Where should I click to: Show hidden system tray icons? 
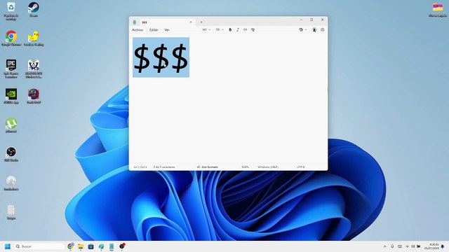tap(384, 246)
